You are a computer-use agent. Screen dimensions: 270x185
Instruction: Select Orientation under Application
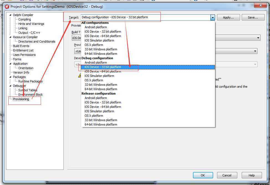26,68
